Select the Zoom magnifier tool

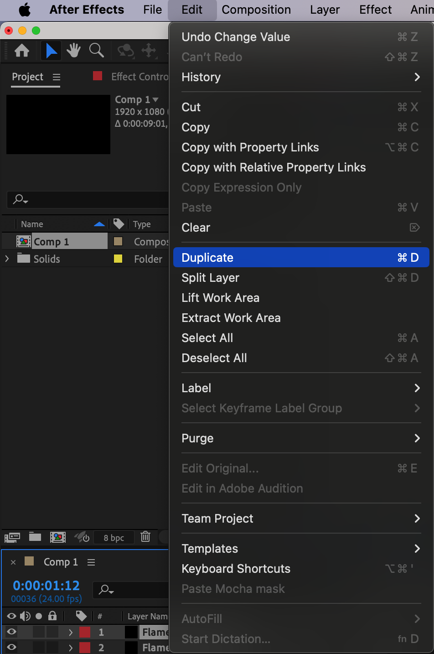(x=96, y=50)
